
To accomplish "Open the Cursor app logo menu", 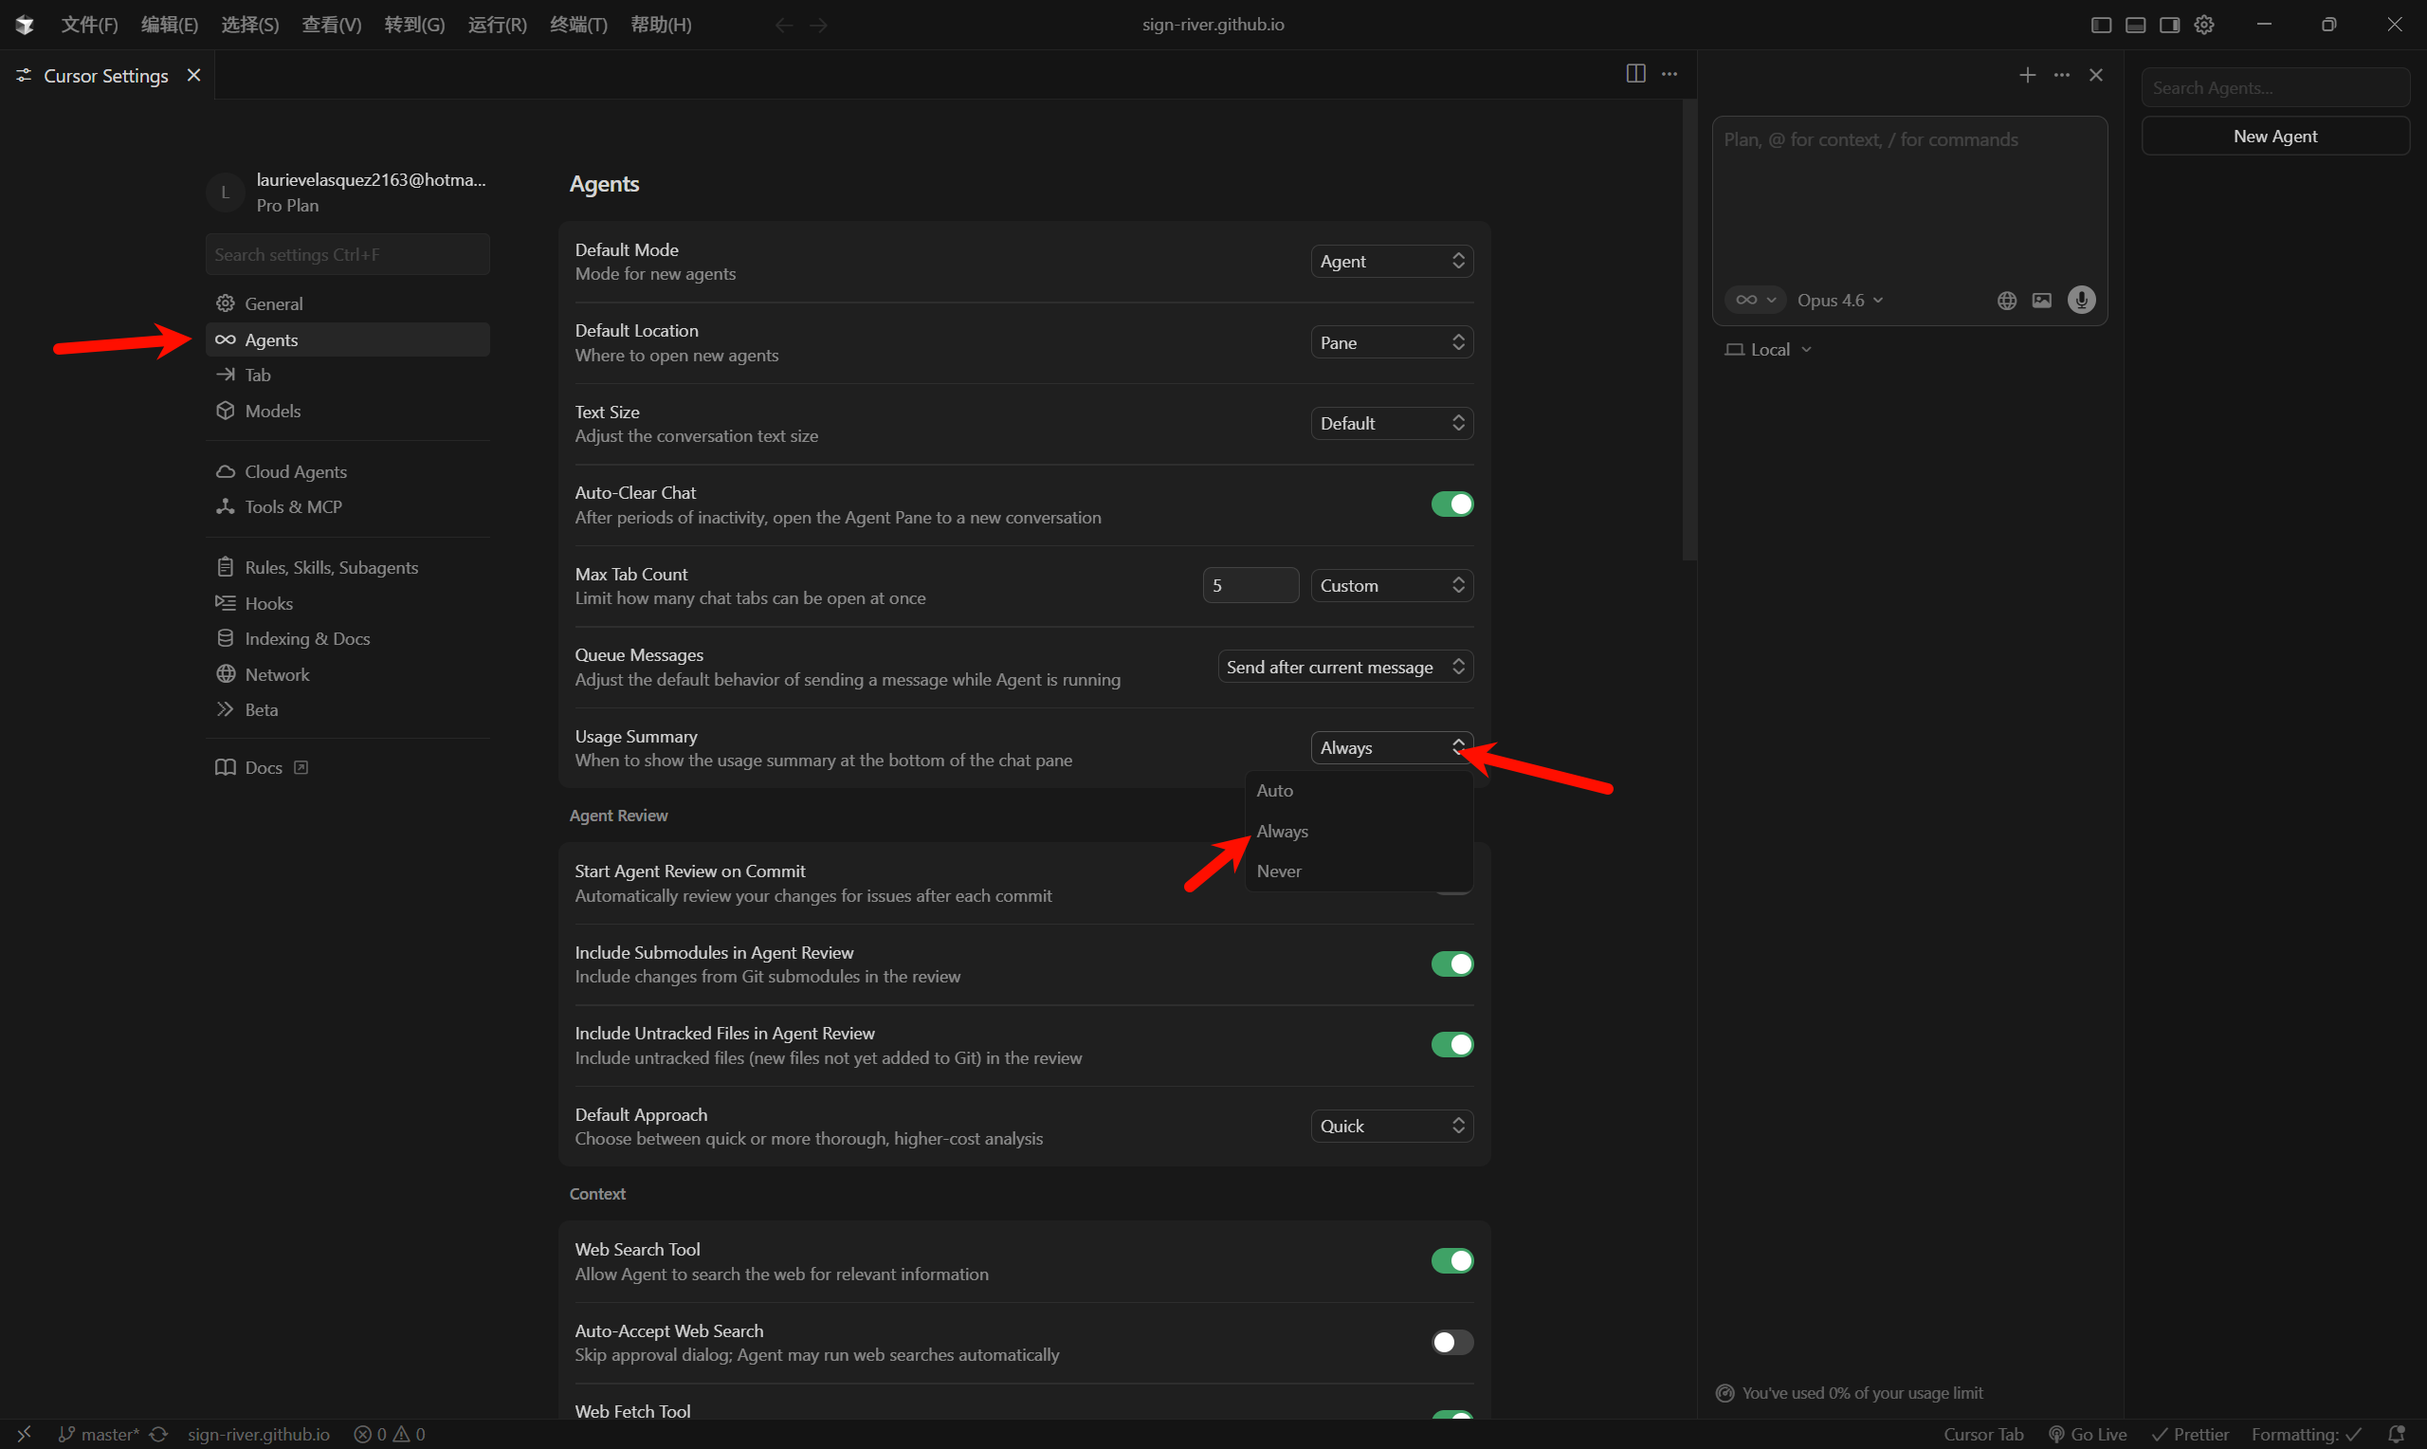I will 25,25.
